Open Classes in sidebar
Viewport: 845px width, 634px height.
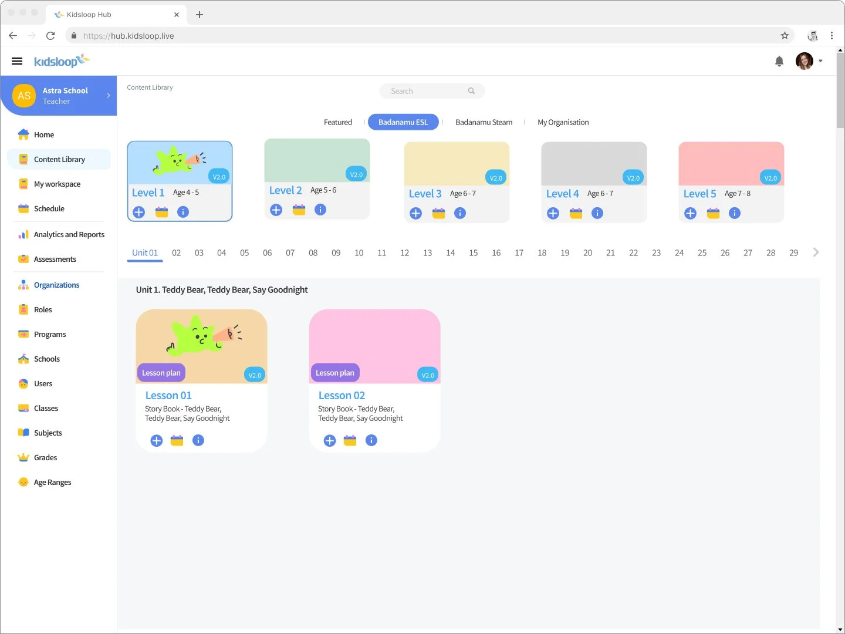click(59, 408)
